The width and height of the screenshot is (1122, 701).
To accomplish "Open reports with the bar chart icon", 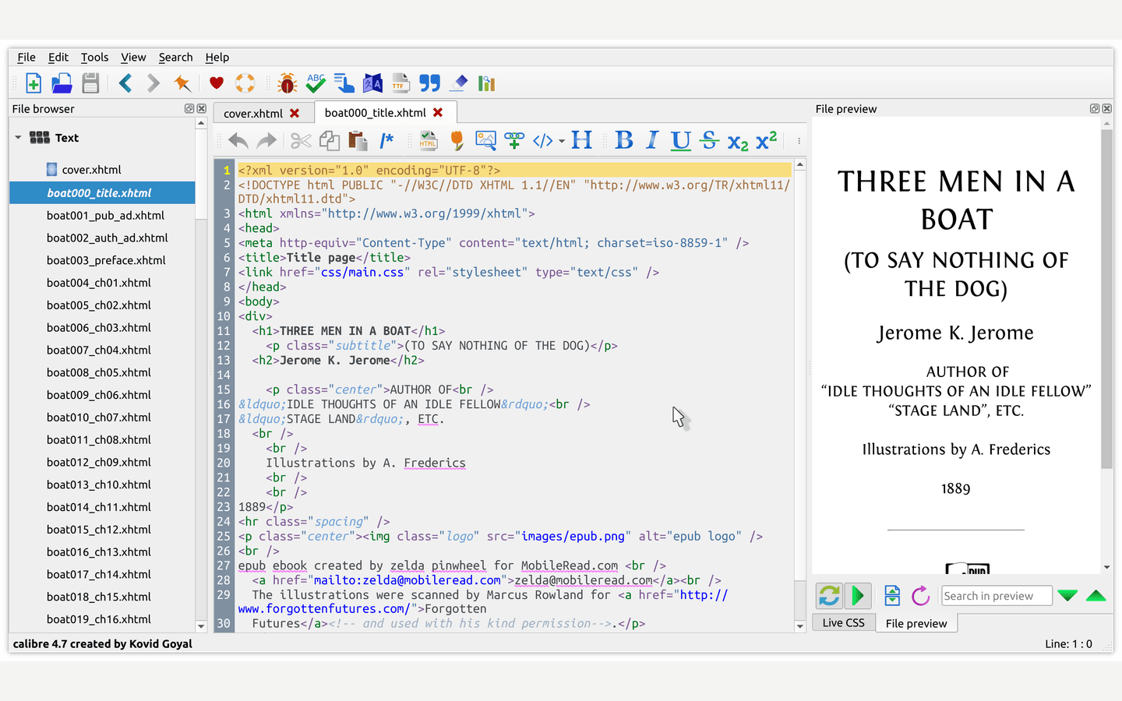I will click(x=487, y=83).
